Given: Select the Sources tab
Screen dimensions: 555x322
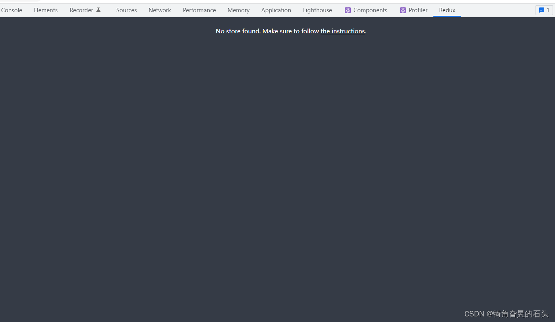Looking at the screenshot, I should coord(126,10).
